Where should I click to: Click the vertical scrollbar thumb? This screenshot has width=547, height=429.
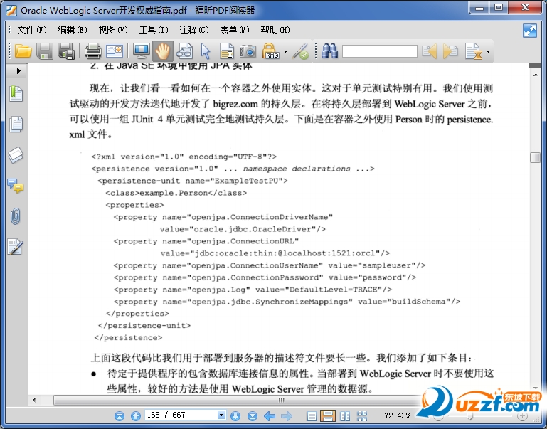535,158
